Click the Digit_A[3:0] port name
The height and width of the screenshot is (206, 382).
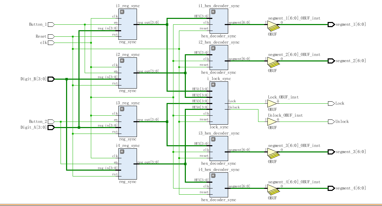tap(33, 127)
